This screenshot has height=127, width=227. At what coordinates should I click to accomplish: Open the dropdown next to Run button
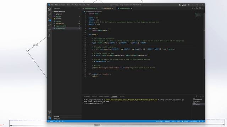click(x=194, y=8)
